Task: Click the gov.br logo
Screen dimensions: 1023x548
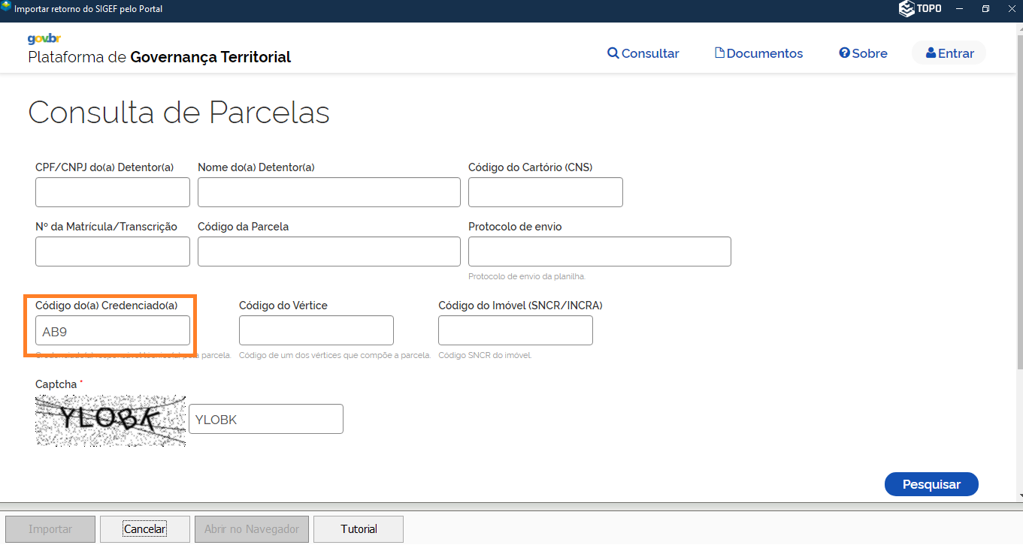Action: (x=44, y=39)
